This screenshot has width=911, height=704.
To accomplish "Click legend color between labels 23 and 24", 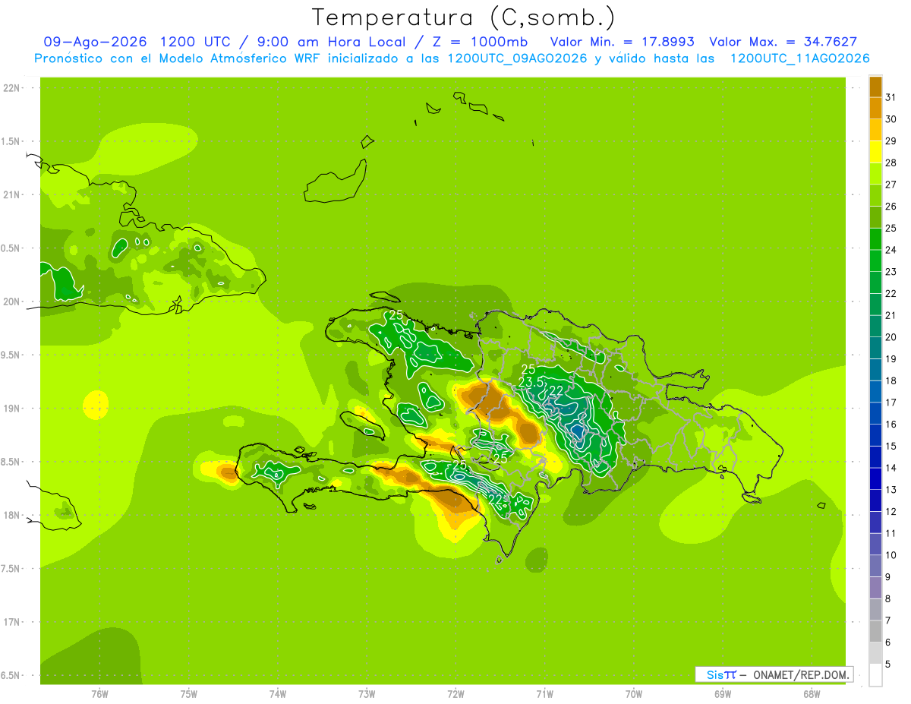I will click(875, 261).
